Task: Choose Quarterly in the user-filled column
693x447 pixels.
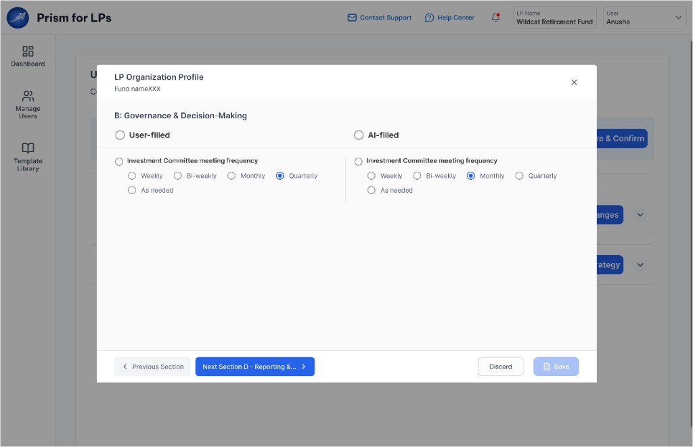Action: [x=280, y=176]
